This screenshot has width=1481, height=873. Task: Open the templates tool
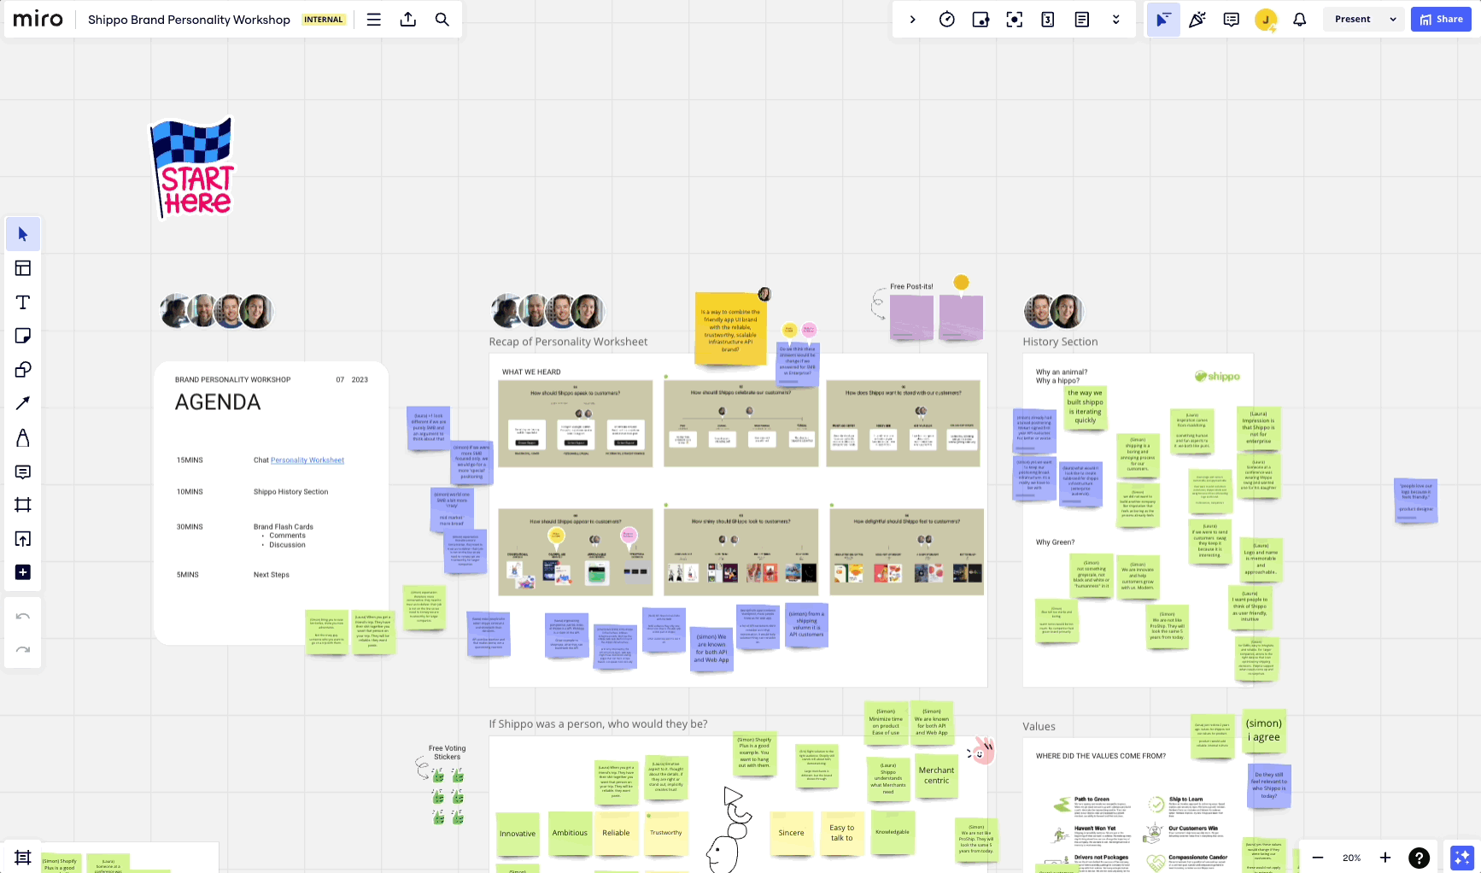click(23, 268)
